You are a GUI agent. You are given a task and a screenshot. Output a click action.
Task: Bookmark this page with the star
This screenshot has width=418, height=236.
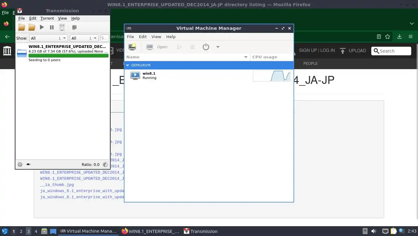(x=388, y=37)
